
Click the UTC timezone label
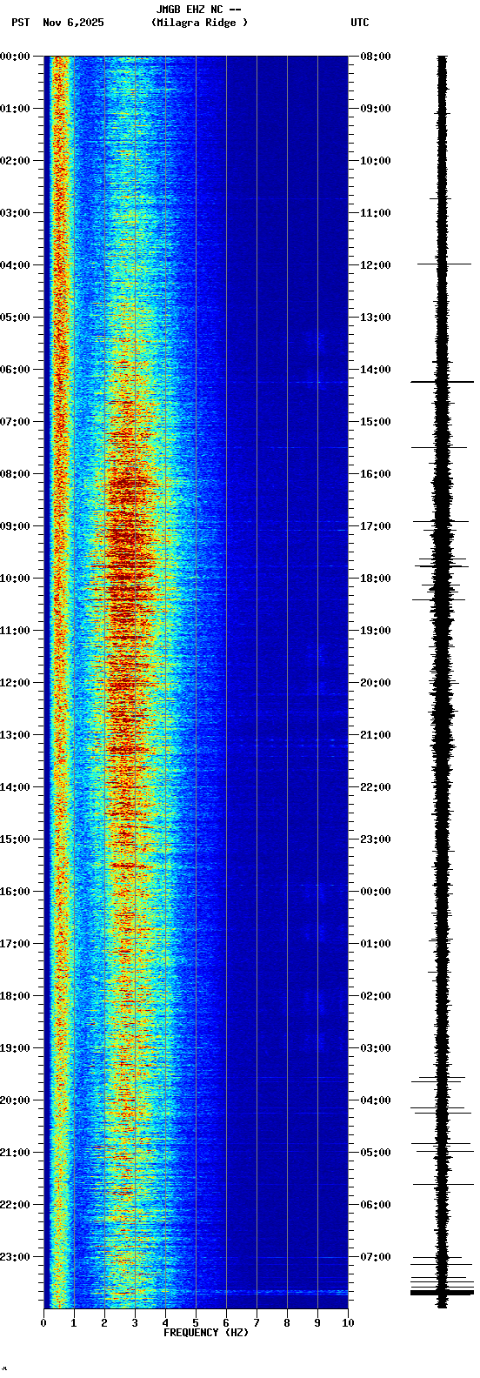[360, 23]
